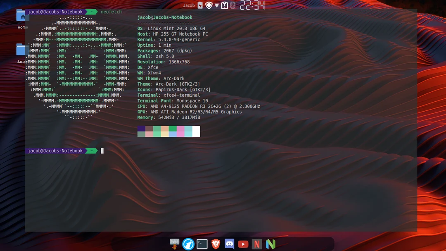
Task: Open xfce4-terminal from the dock
Action: (x=202, y=244)
